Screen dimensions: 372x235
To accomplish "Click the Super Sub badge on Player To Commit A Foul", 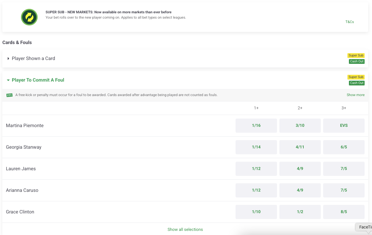I will [356, 77].
